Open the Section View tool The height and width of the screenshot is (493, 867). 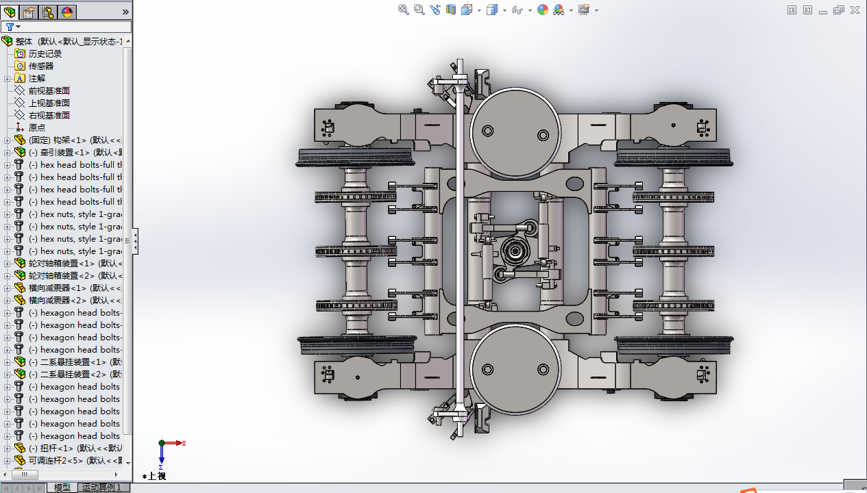[451, 10]
